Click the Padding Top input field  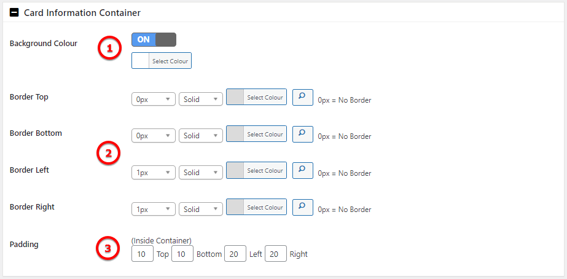click(x=143, y=254)
